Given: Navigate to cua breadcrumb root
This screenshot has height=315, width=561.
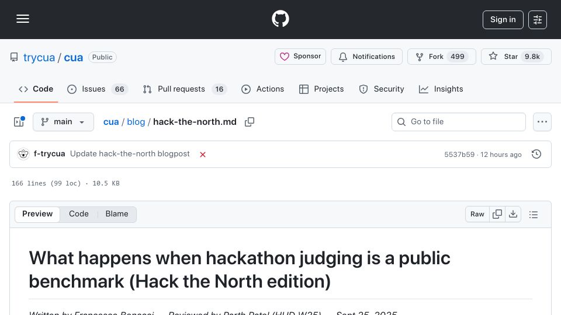Looking at the screenshot, I should click(111, 122).
